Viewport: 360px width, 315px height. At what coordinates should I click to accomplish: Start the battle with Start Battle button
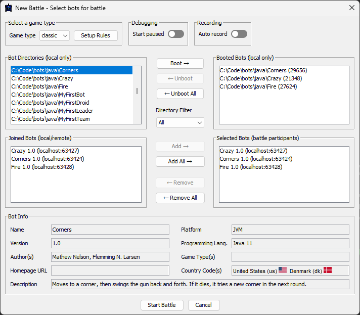[161, 305]
